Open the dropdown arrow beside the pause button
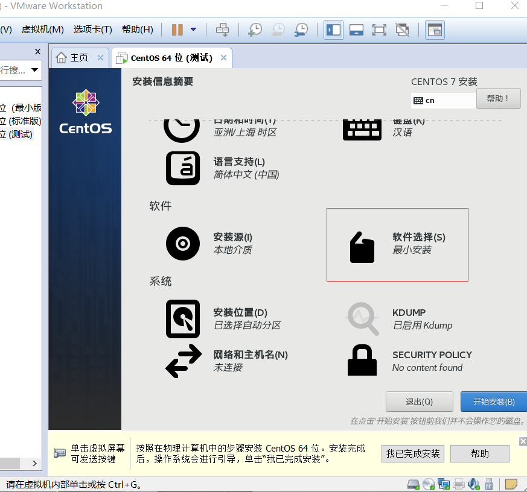 click(x=193, y=30)
